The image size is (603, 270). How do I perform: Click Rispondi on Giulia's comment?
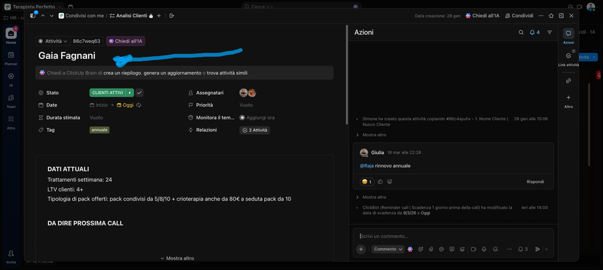(x=535, y=182)
